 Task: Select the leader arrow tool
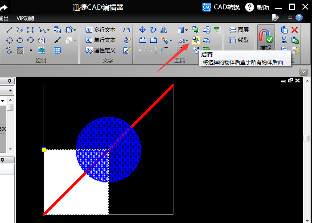coord(57,40)
